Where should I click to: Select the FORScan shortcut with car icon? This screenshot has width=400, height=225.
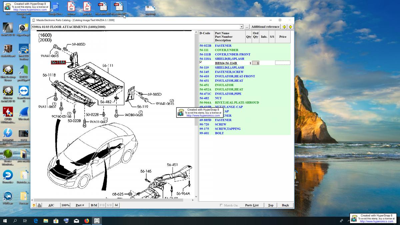coord(8,198)
